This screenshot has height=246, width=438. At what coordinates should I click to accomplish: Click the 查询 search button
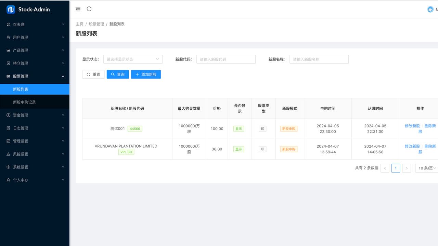pos(118,74)
